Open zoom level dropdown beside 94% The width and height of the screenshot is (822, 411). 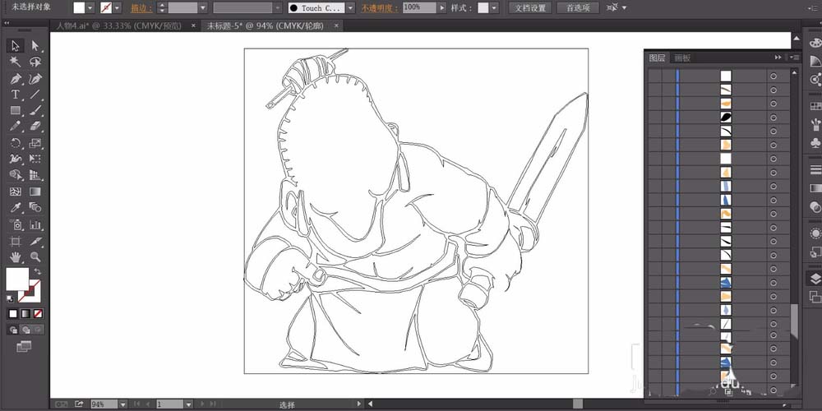122,404
